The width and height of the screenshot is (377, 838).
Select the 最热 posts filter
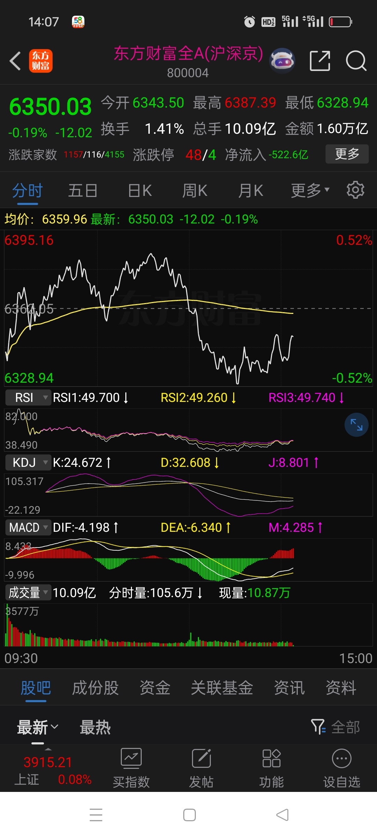[x=95, y=727]
